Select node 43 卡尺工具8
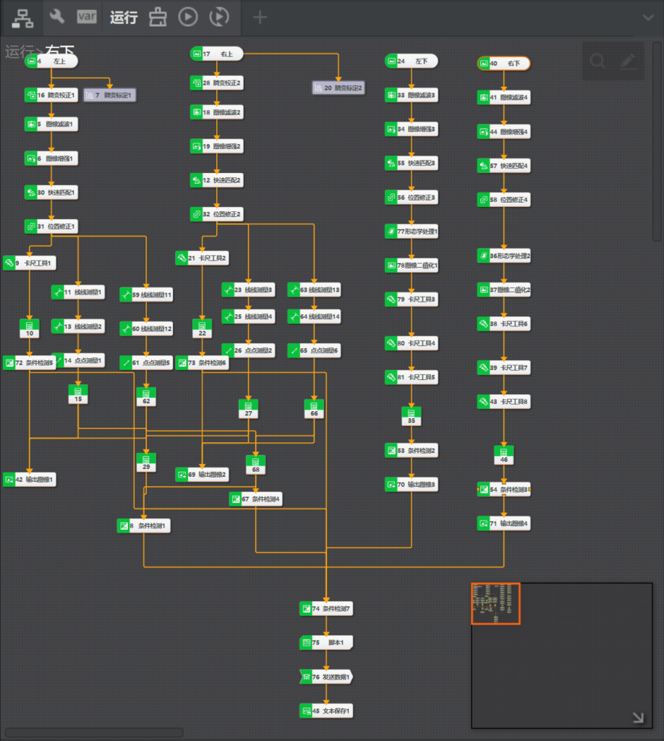664x741 pixels. click(504, 402)
